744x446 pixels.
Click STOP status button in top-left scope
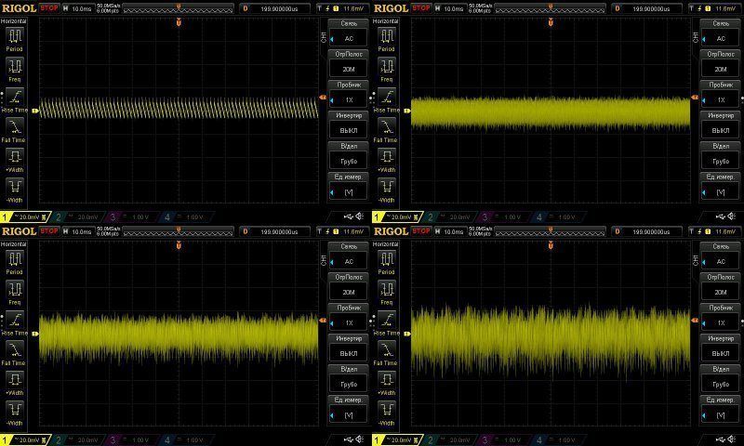[x=49, y=8]
